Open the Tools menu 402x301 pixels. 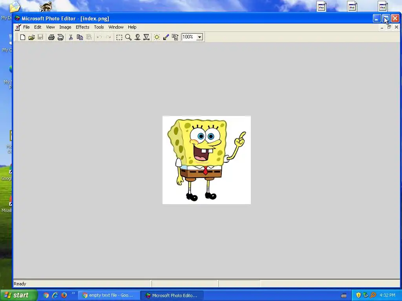click(x=99, y=27)
